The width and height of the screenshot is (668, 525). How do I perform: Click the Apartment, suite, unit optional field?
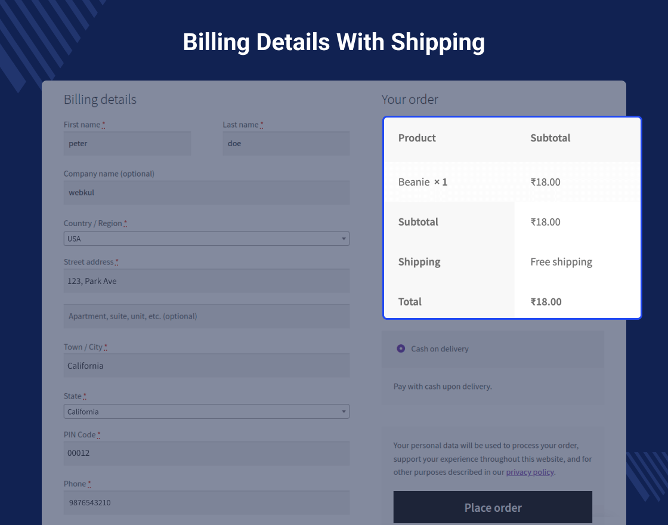click(206, 316)
